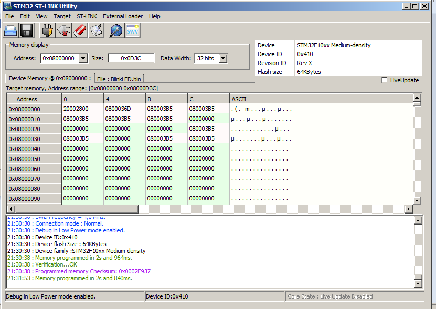Viewport: 436px width, 309px height.
Task: Click Device value STM32F10xx Medium-density
Action: (358, 45)
